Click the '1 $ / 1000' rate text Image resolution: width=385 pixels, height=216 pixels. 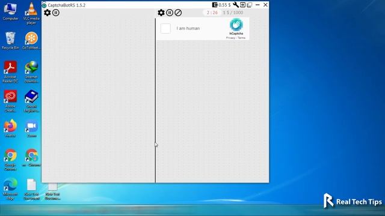(233, 13)
